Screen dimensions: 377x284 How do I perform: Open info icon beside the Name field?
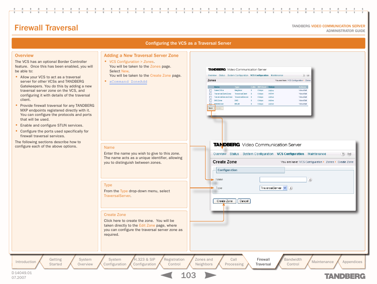[x=310, y=180]
